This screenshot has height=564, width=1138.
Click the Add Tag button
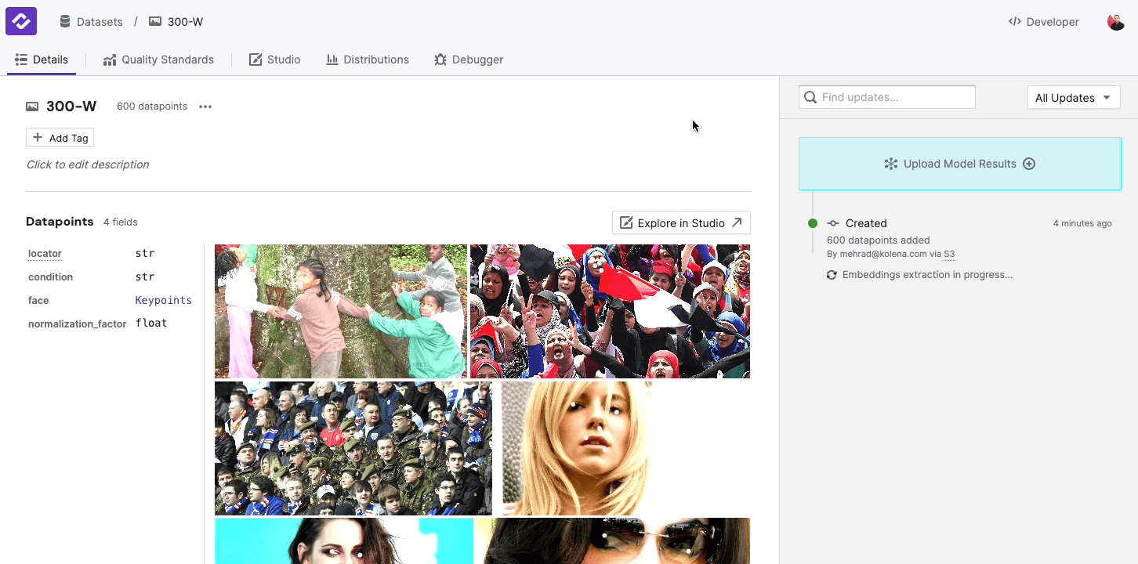[x=60, y=137]
